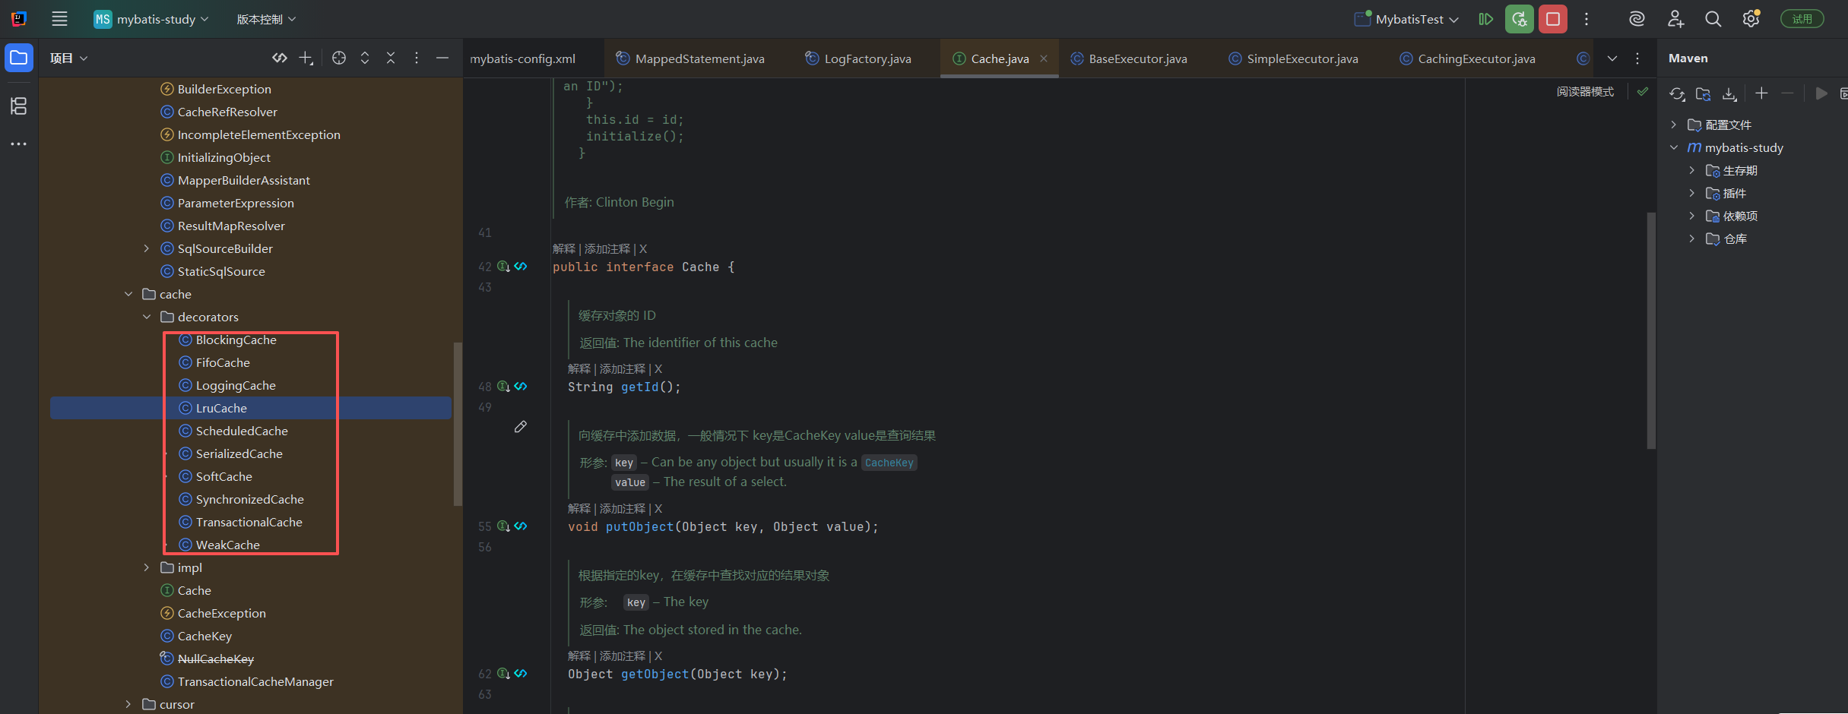Close the Cache.java tab
Image resolution: width=1848 pixels, height=714 pixels.
(1044, 58)
